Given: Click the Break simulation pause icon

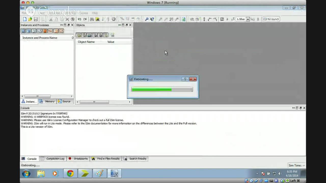Looking at the screenshot, I should pos(258,19).
